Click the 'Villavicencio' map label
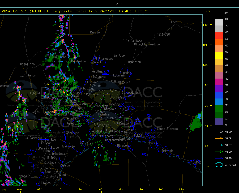This screenshot has height=193, width=239. [59, 57]
